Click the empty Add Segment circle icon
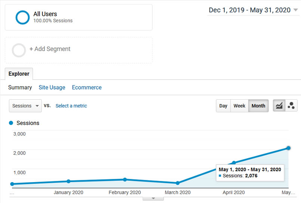The image size is (301, 203). (x=19, y=50)
